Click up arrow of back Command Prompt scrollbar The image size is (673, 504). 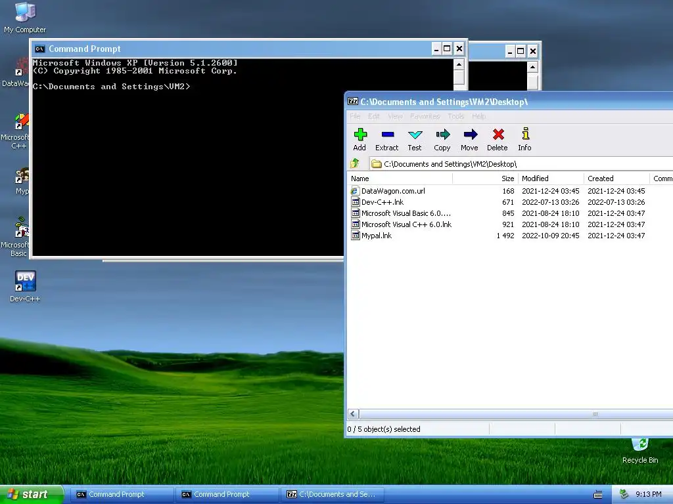532,68
